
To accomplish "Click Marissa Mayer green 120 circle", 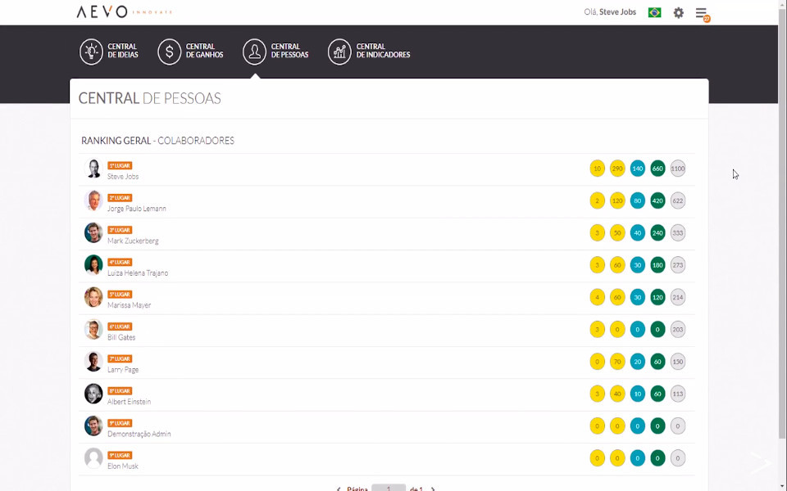I will coord(657,297).
